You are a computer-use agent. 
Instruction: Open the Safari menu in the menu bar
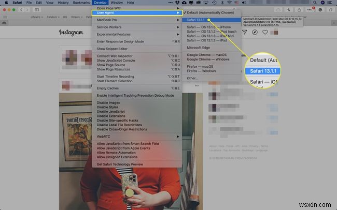(18, 3)
